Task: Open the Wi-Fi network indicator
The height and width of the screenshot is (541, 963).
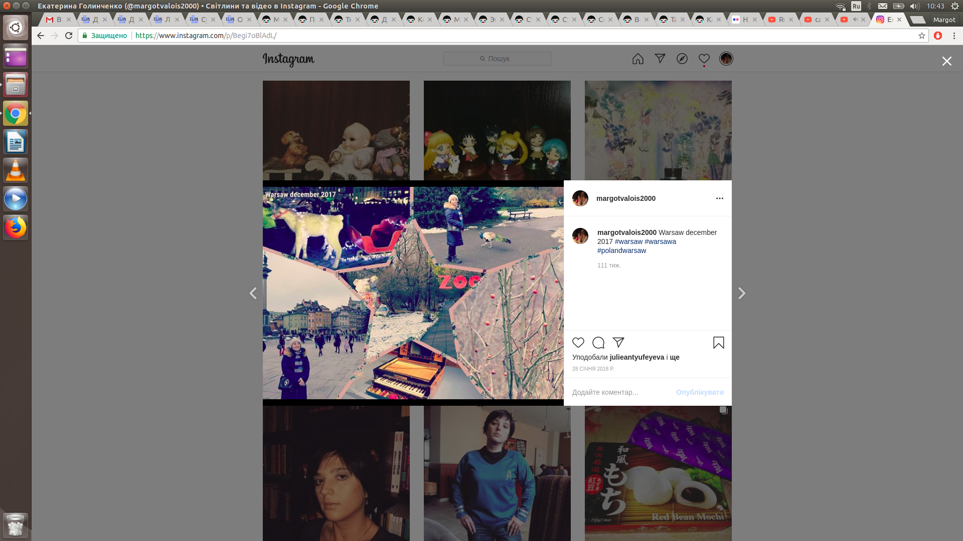Action: coord(841,6)
